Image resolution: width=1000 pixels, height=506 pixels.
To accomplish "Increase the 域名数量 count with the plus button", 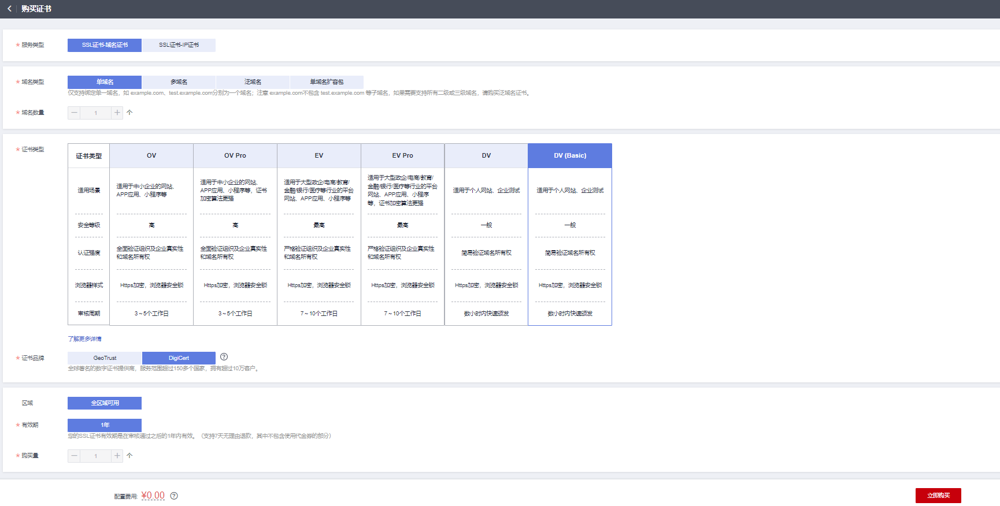I will pyautogui.click(x=117, y=113).
